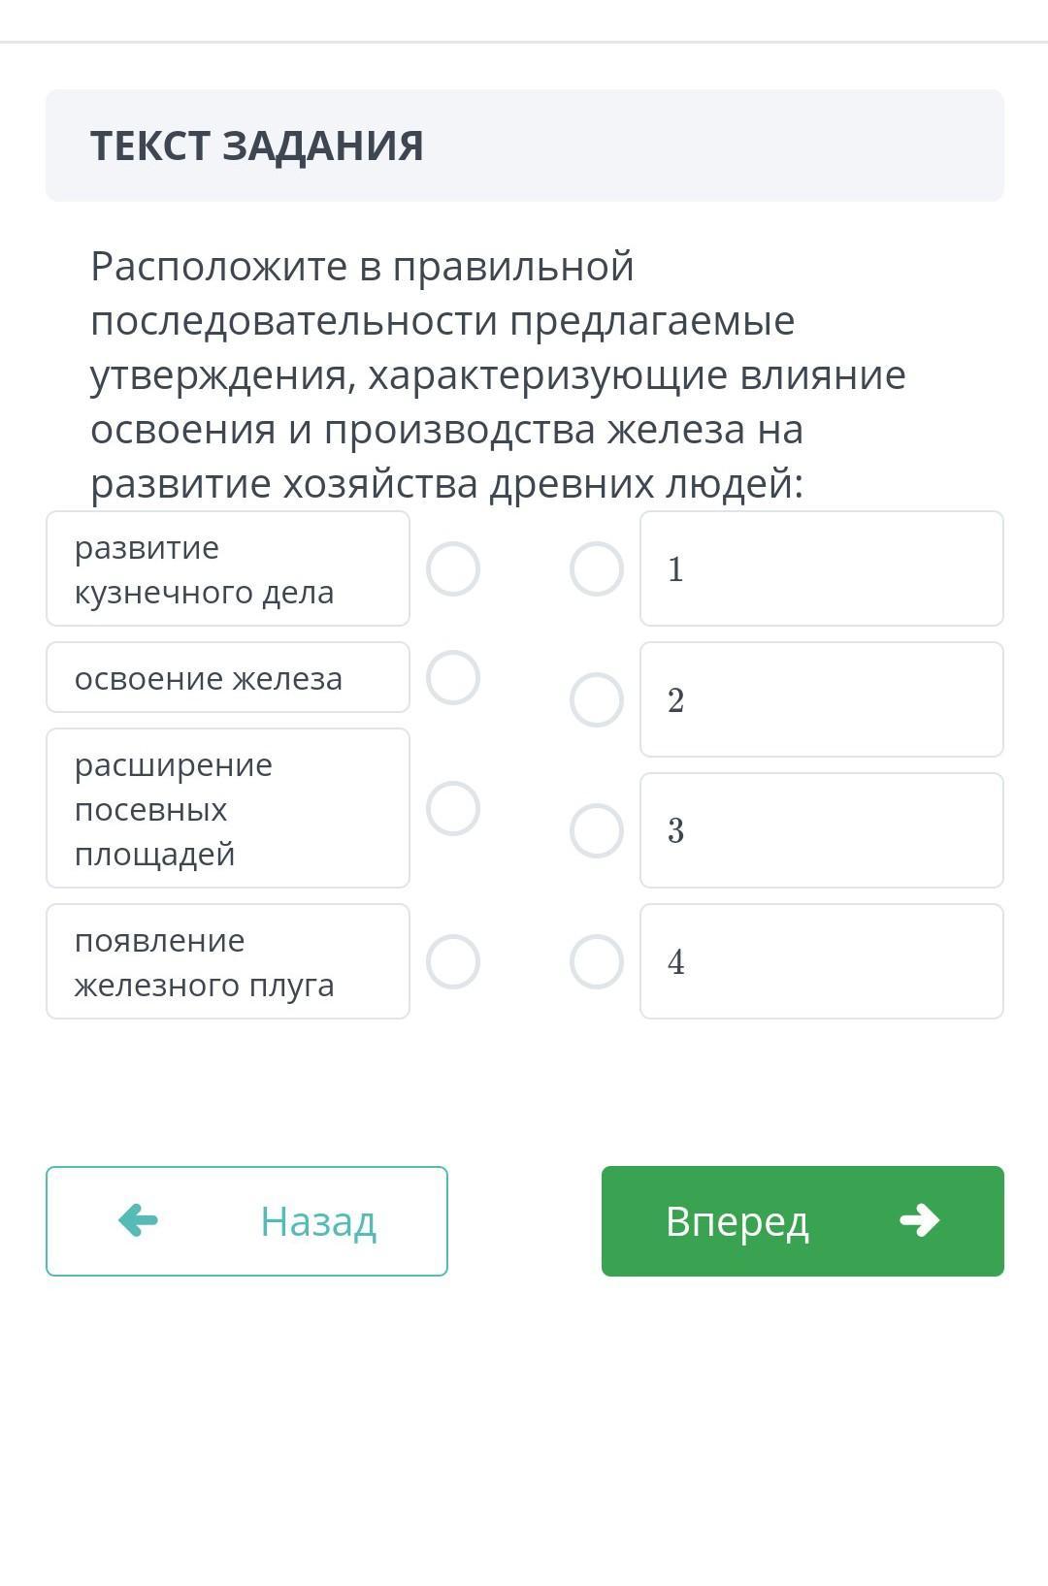Select radio next to появление железного плуга
Image resolution: width=1048 pixels, height=1586 pixels.
(453, 961)
